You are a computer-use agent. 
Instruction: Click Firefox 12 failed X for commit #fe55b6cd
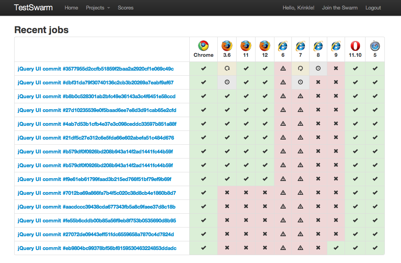265,220
